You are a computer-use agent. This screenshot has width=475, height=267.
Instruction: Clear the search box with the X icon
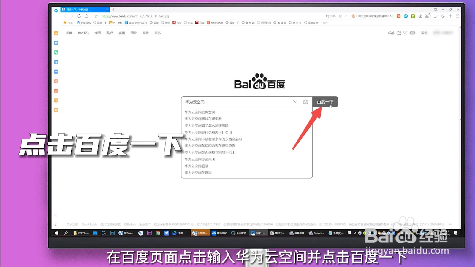(x=295, y=102)
